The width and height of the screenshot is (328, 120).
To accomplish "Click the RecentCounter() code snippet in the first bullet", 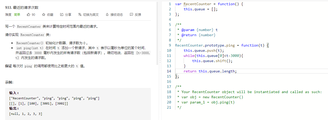I will (30, 43).
